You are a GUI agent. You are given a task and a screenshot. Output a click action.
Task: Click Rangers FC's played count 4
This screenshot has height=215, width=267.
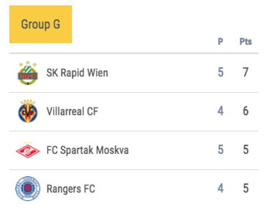click(220, 188)
